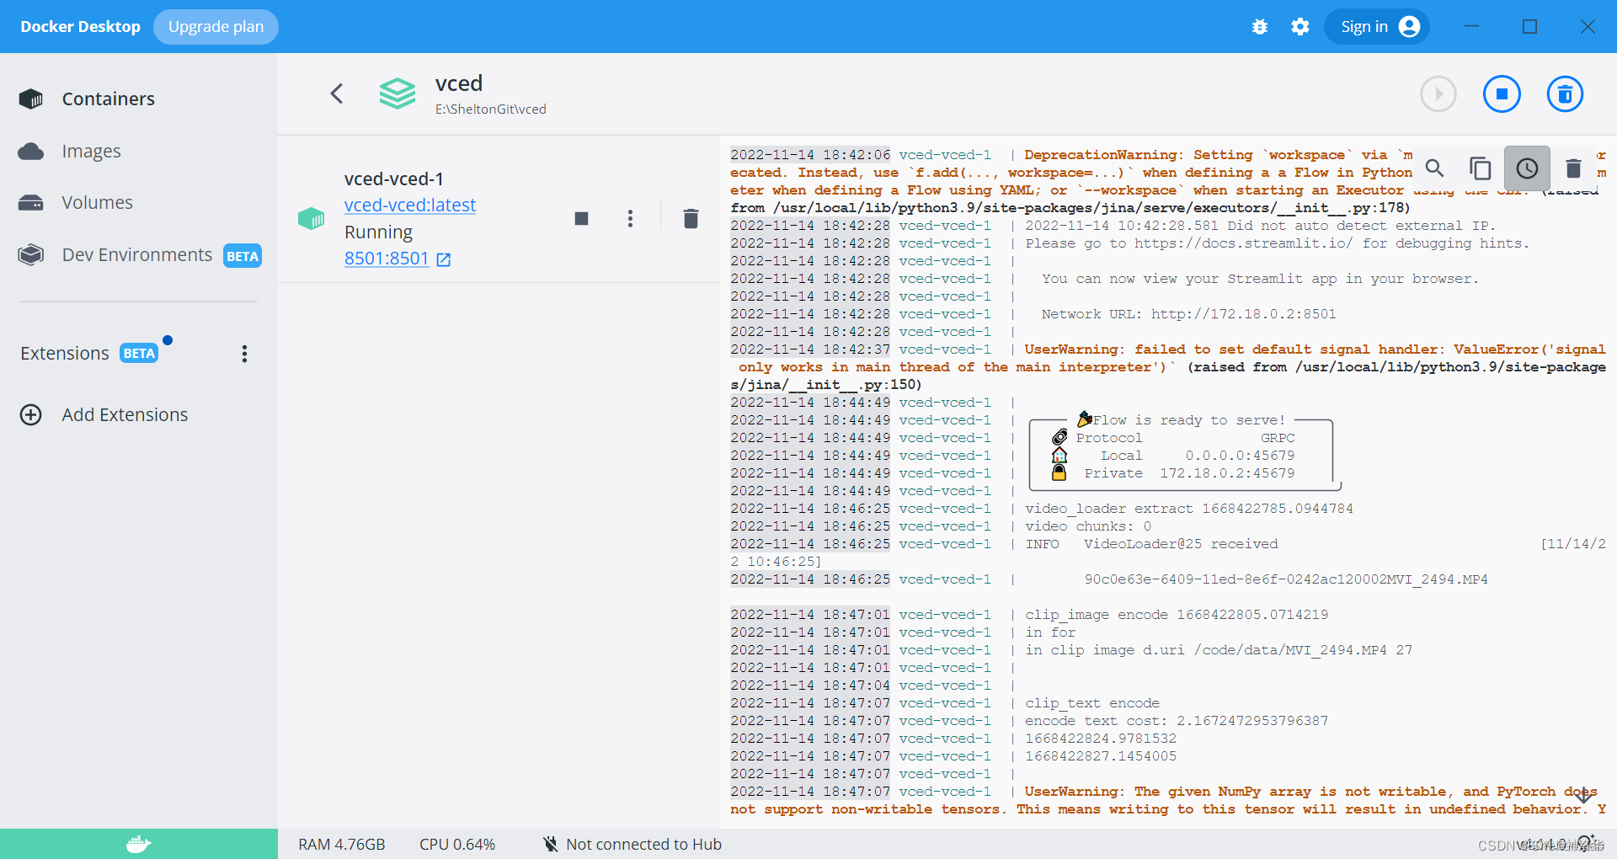This screenshot has width=1617, height=859.
Task: Click the vced compose stack icon
Action: (397, 93)
